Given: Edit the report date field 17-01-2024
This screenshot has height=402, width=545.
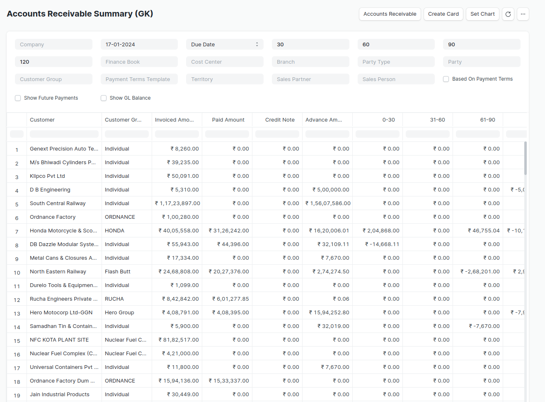Looking at the screenshot, I should pyautogui.click(x=139, y=45).
